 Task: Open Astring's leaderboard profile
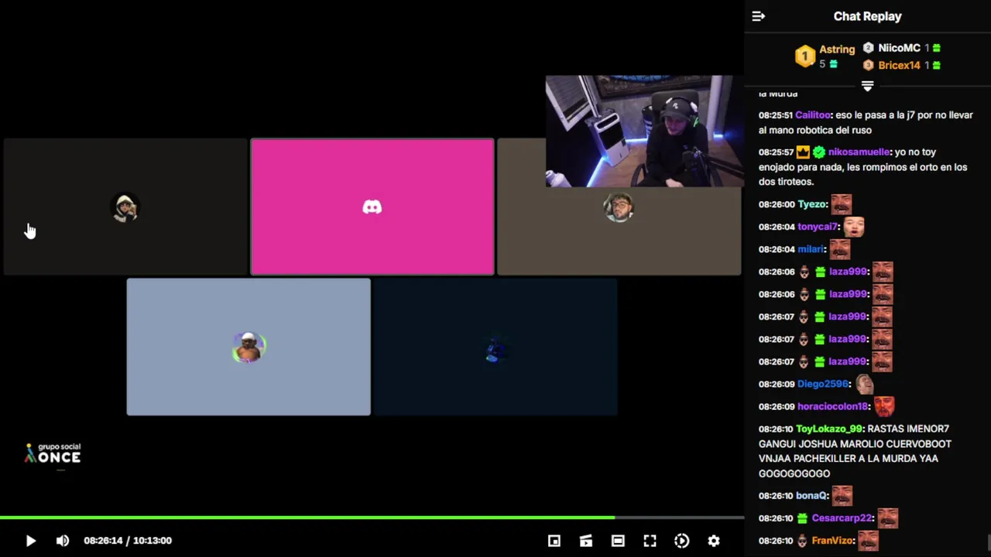837,49
